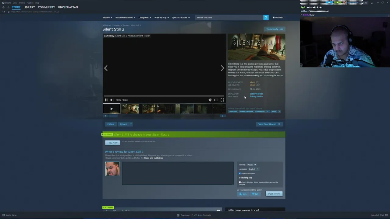Click the Search the store field
The height and width of the screenshot is (219, 390).
[229, 17]
